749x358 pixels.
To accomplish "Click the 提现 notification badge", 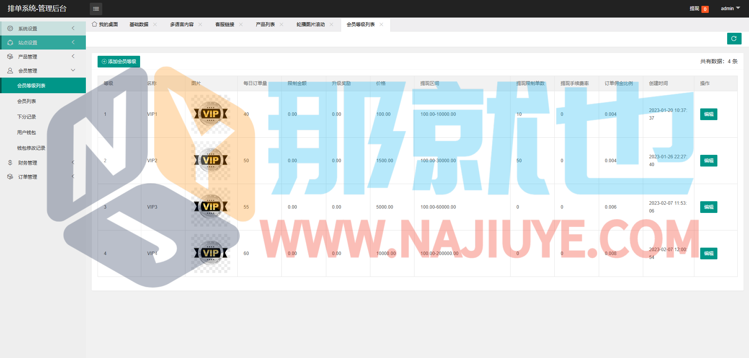I will 705,9.
